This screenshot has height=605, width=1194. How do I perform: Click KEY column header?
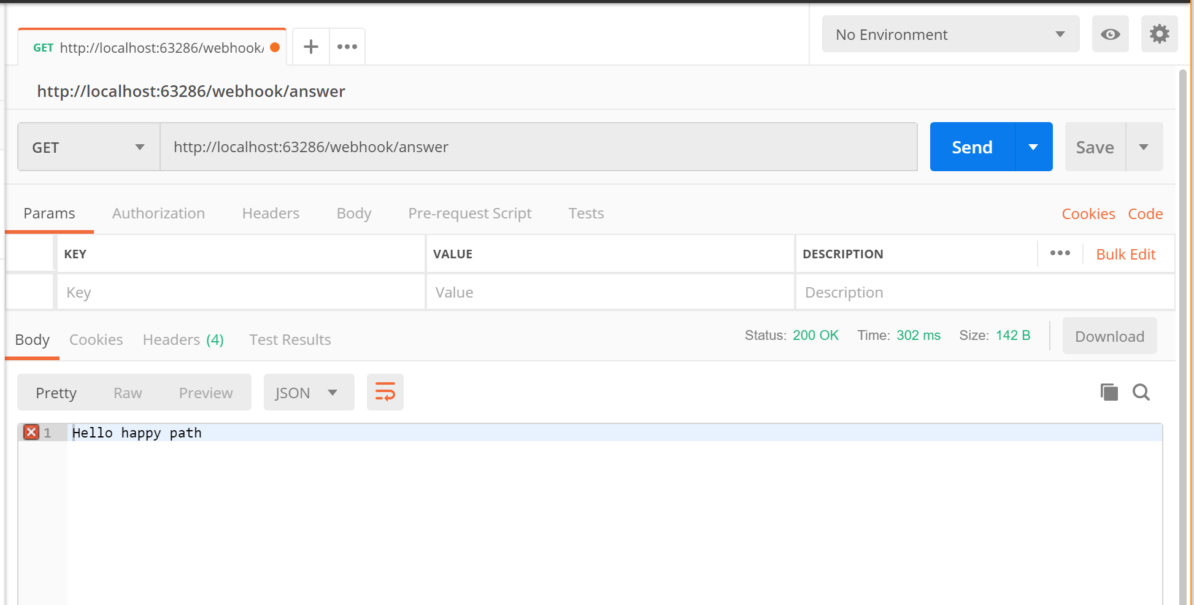coord(75,254)
